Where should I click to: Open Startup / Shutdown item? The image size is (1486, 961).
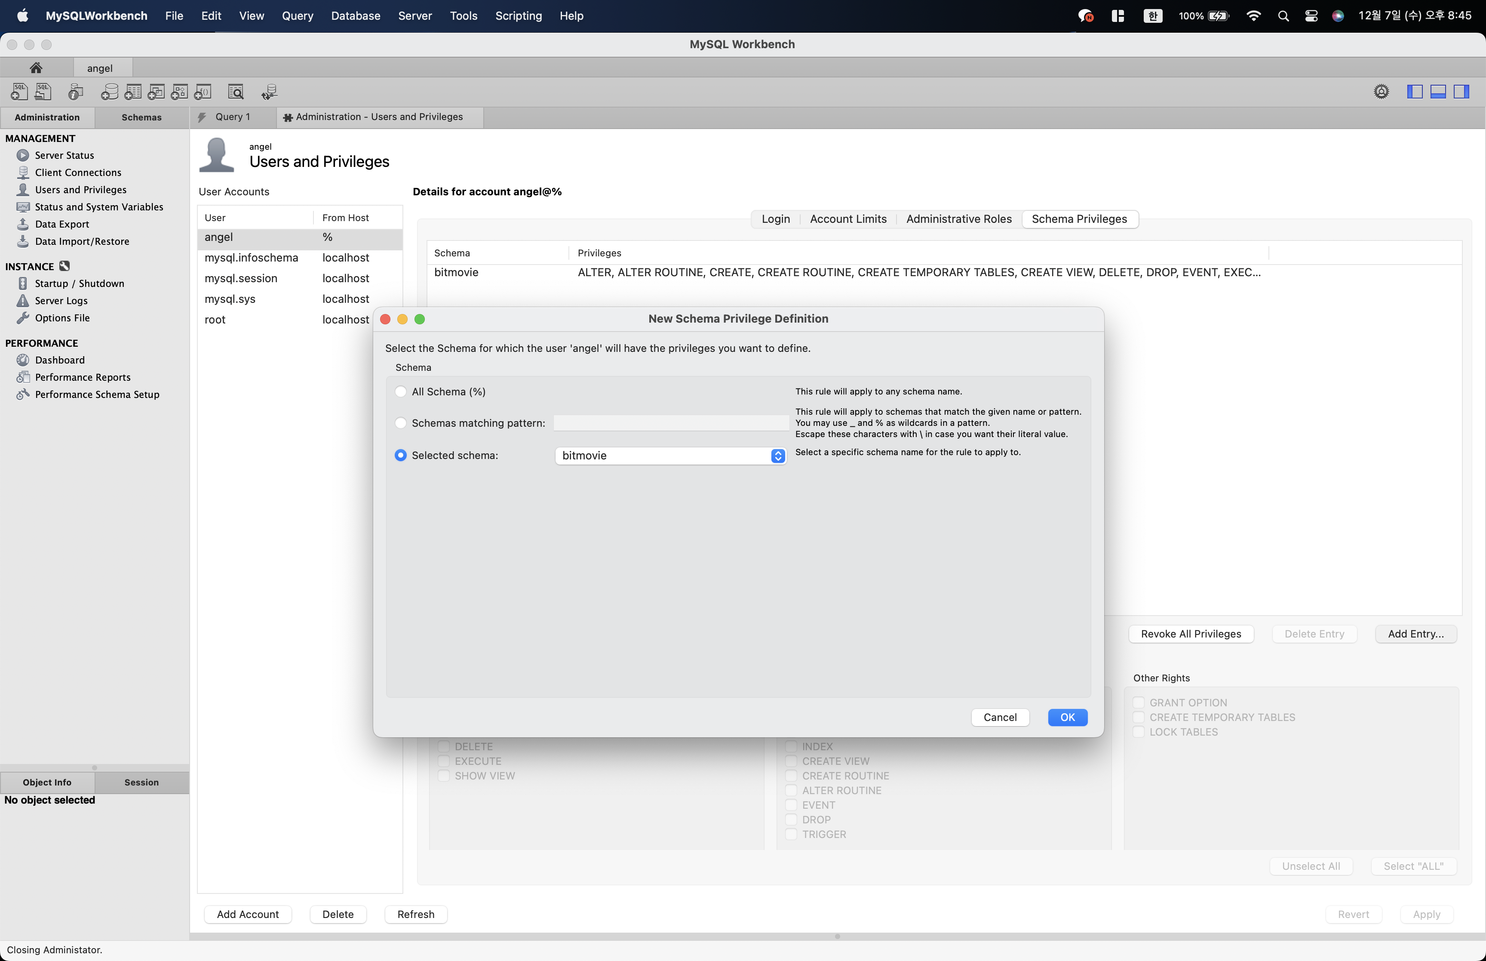tap(79, 283)
